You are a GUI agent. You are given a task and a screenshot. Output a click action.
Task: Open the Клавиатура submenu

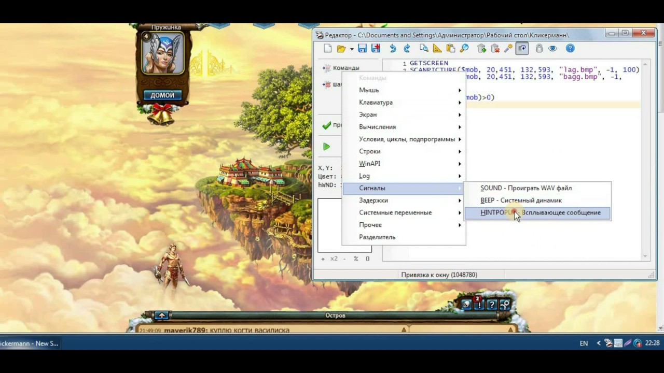404,103
